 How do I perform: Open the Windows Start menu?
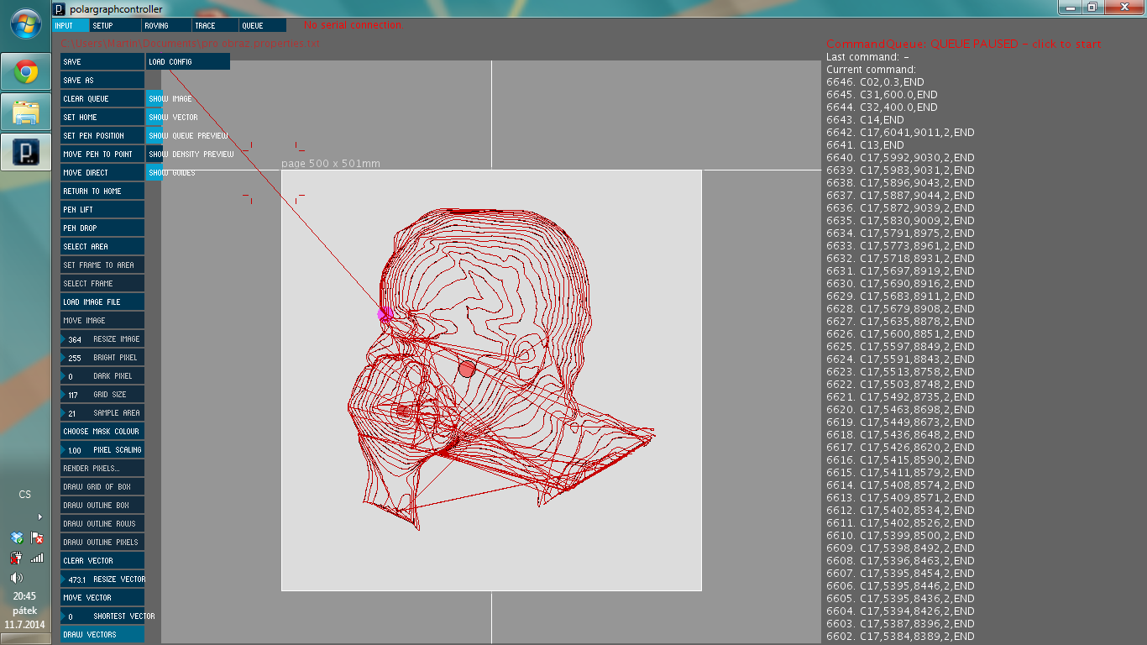coord(26,24)
